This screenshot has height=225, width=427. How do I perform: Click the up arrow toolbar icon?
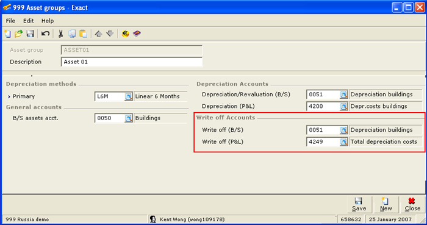click(98, 34)
